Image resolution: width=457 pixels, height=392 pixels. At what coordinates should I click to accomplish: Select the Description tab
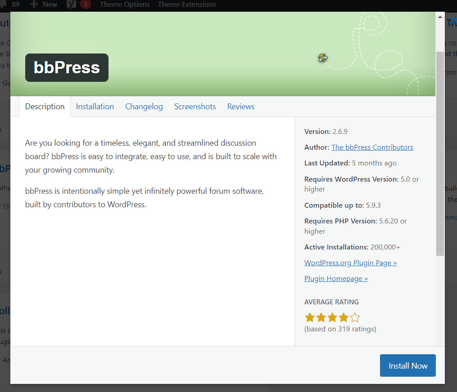(45, 107)
